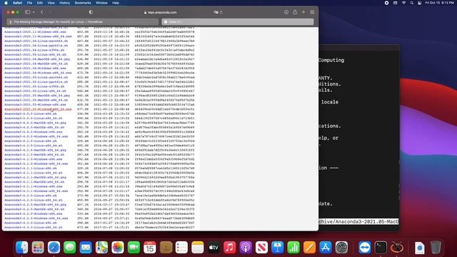Click the translate icon in the address bar
Image resolution: width=457 pixels, height=257 pixels.
click(216, 12)
